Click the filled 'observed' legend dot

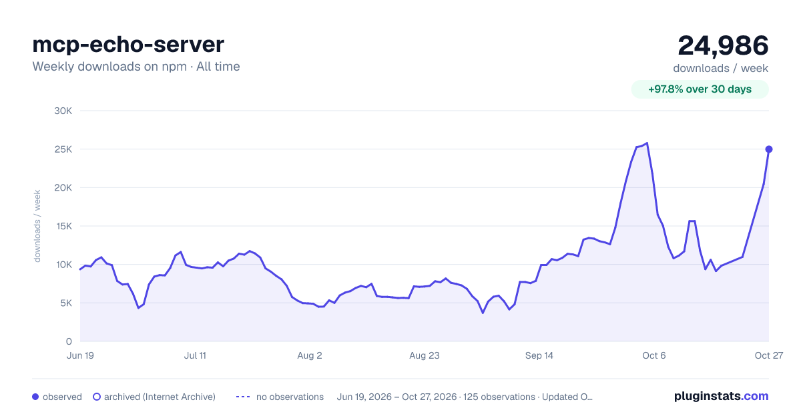35,397
